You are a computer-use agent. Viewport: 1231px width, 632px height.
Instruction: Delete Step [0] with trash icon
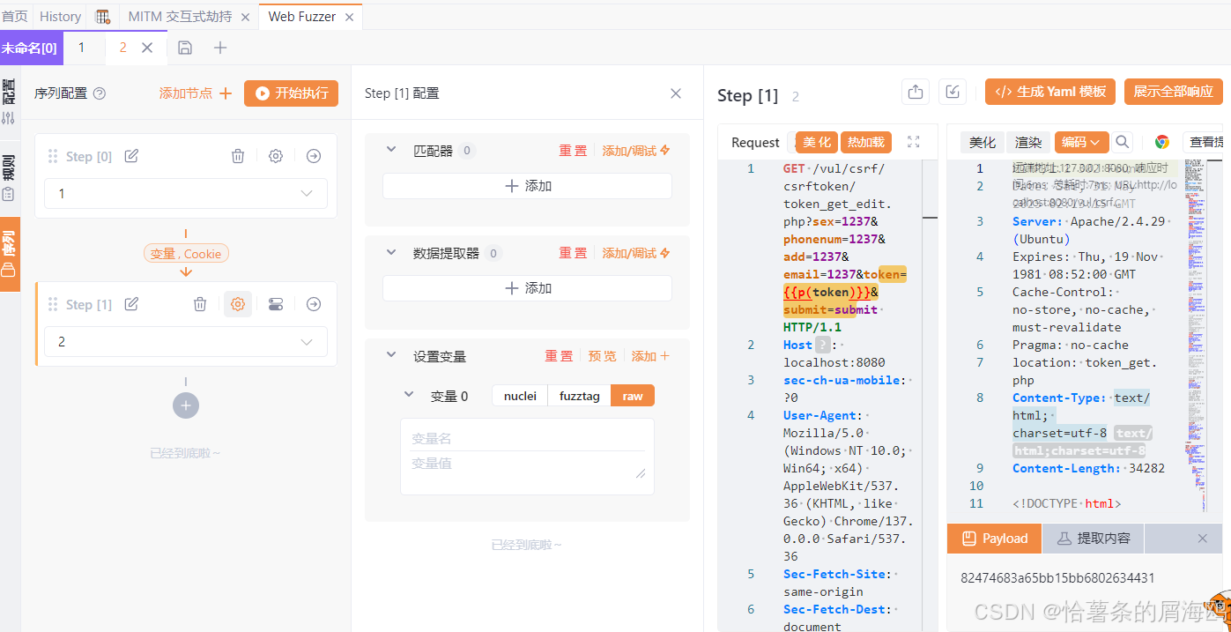point(238,156)
